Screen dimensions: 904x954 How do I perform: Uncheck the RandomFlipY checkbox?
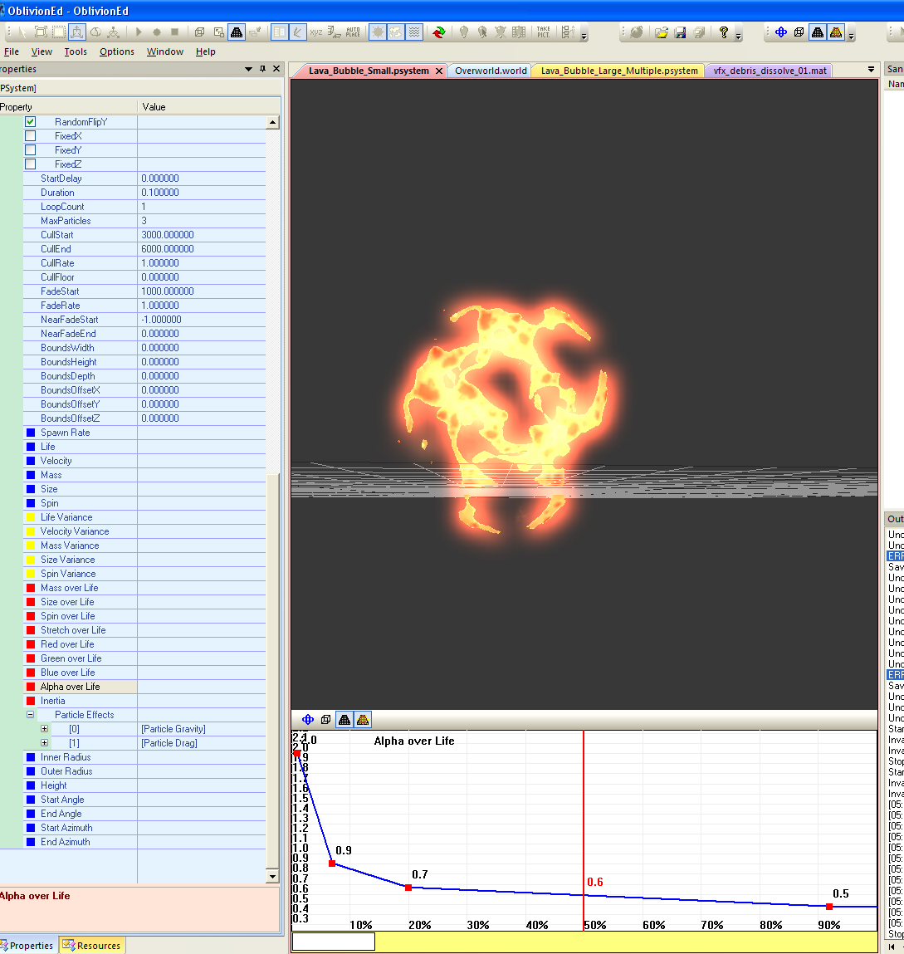point(31,122)
